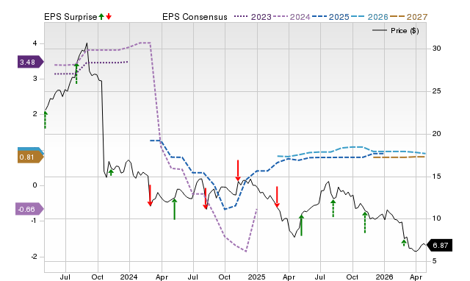Click the 2023 EPS consensus legend entry
The height and width of the screenshot is (281, 470).
pyautogui.click(x=253, y=17)
